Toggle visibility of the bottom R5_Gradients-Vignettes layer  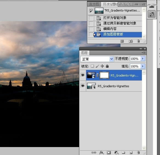pyautogui.click(x=83, y=86)
